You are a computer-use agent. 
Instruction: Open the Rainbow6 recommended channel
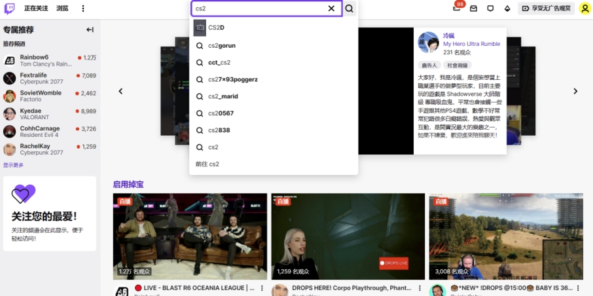click(50, 60)
